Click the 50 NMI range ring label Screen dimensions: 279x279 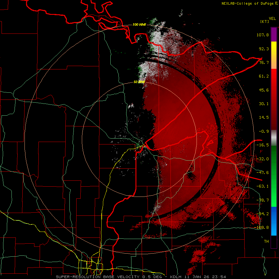coord(139,82)
